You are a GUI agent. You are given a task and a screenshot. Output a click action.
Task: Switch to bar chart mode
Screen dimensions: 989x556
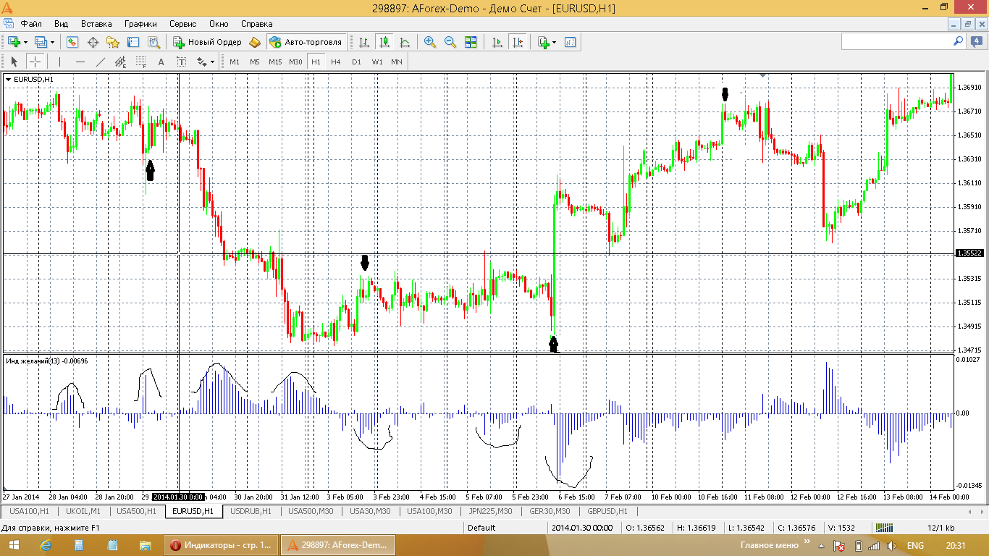363,42
